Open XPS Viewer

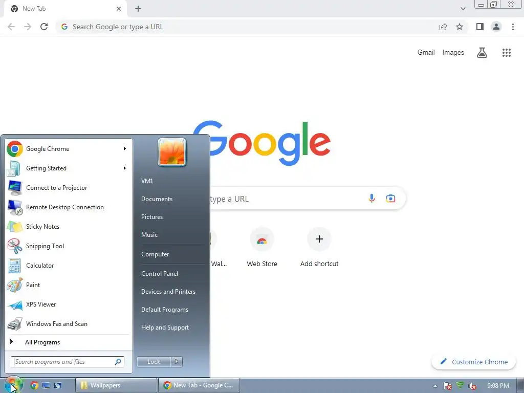point(67,304)
